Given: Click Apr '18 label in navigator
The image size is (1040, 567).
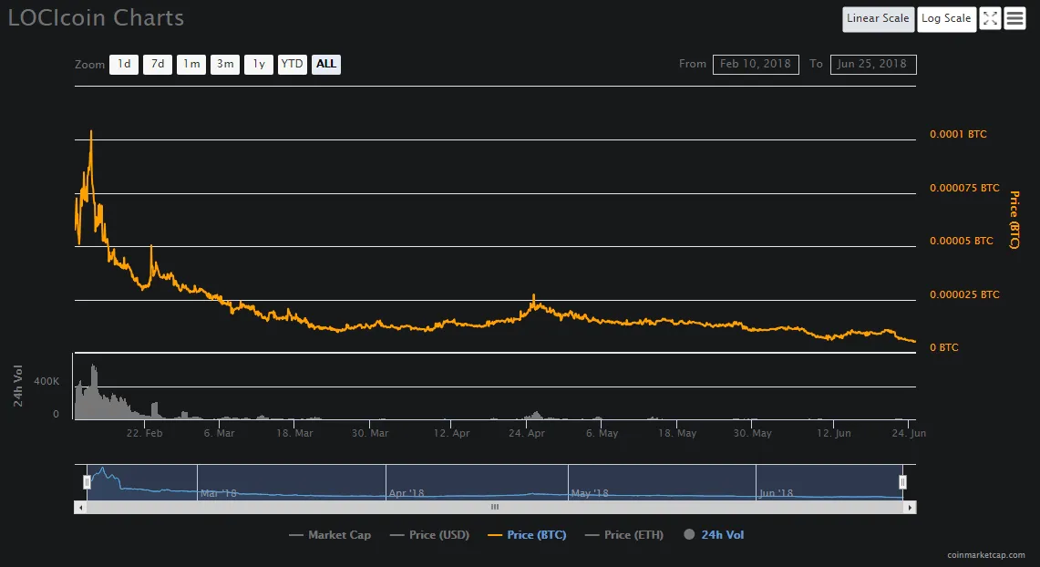Looking at the screenshot, I should point(406,493).
